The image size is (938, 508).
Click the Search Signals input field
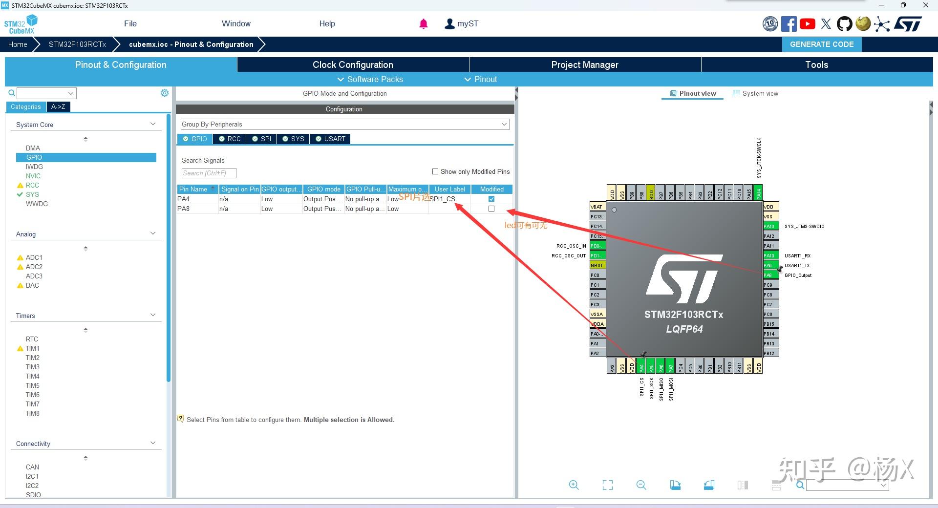[x=209, y=173]
